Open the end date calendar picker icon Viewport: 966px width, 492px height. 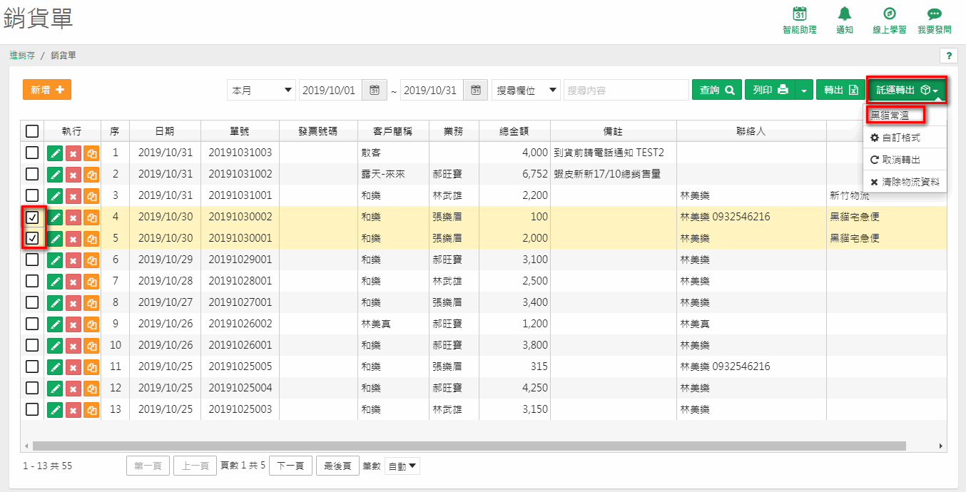tap(476, 90)
